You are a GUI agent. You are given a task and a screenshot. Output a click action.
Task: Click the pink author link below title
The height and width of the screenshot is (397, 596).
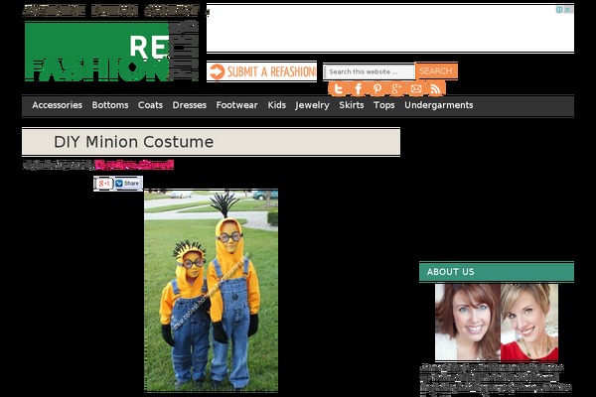134,166
